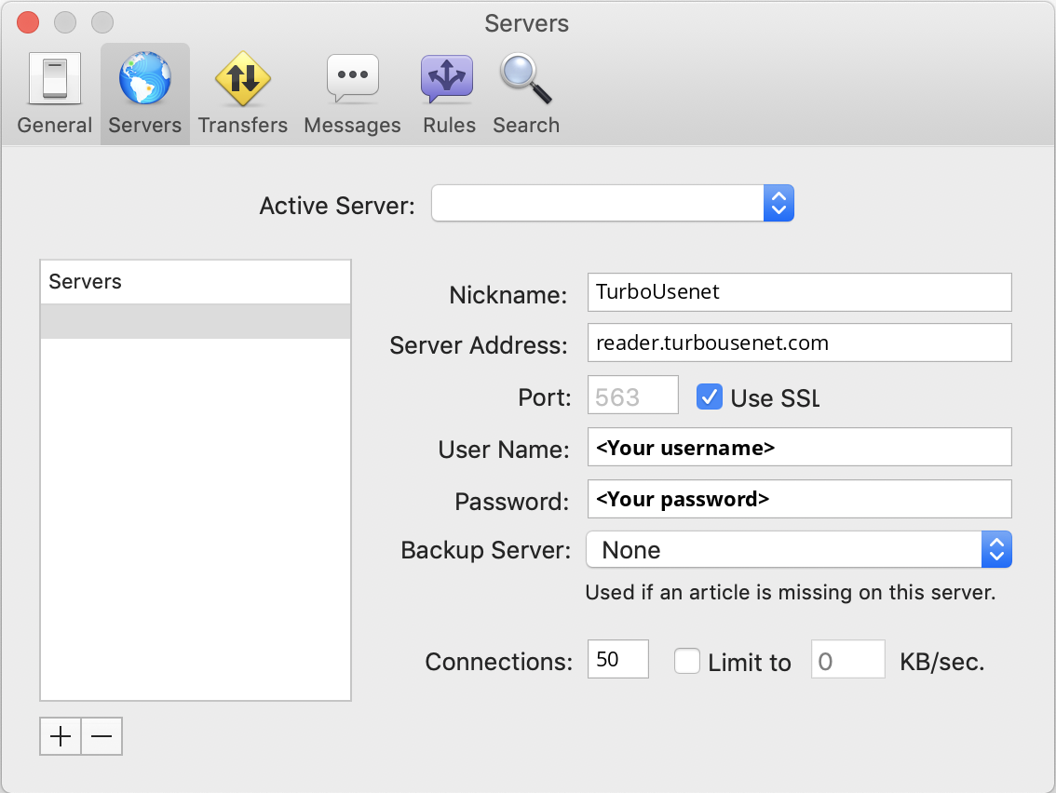The width and height of the screenshot is (1056, 793).
Task: Expand the Active Server dropdown
Action: click(x=612, y=204)
